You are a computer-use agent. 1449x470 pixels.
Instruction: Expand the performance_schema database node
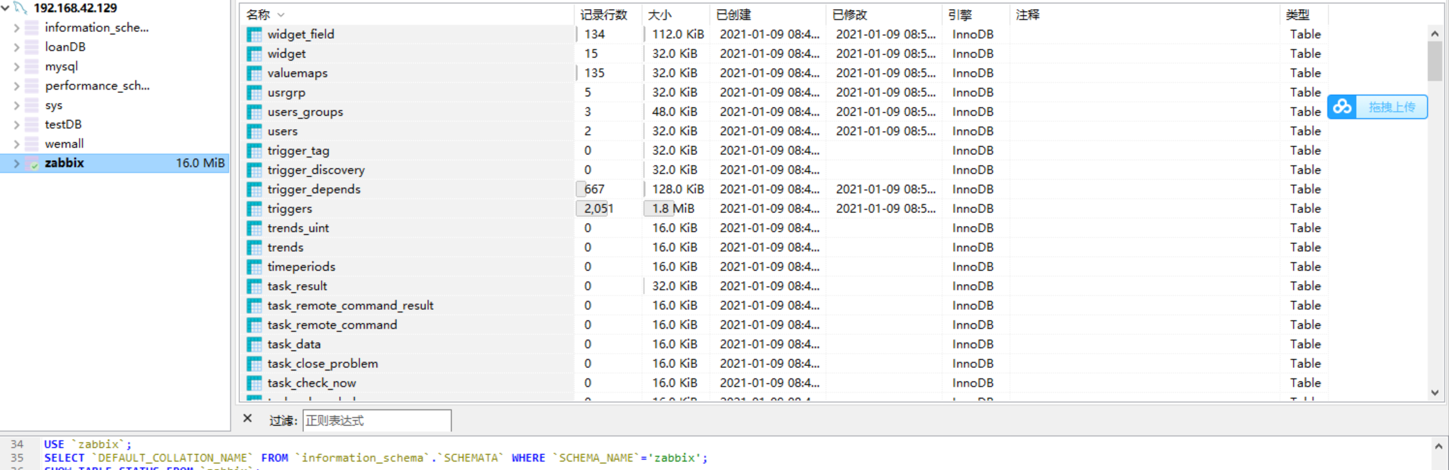pos(16,86)
